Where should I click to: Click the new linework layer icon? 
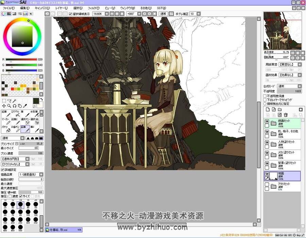click(x=274, y=109)
